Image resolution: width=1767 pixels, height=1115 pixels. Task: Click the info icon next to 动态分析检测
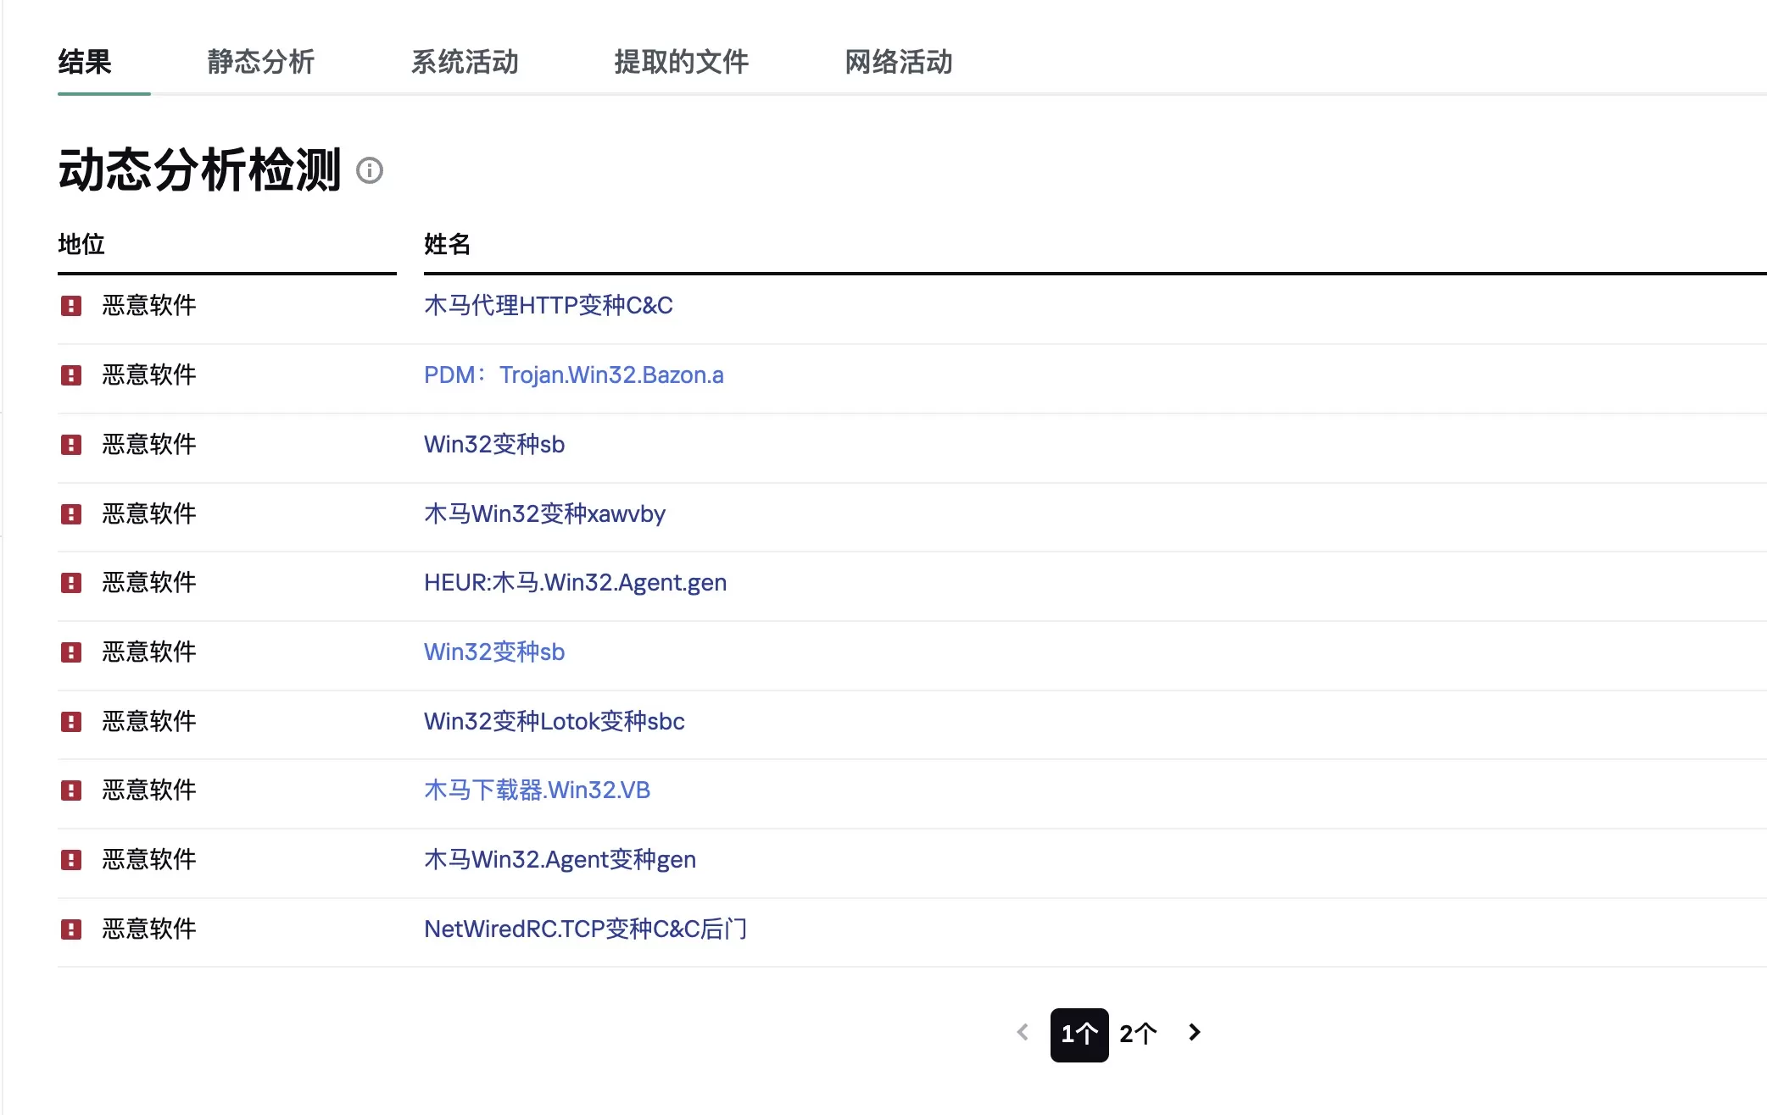371,171
